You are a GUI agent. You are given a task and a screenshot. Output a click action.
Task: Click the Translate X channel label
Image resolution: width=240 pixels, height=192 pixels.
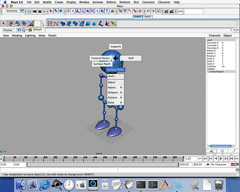pyautogui.click(x=213, y=43)
